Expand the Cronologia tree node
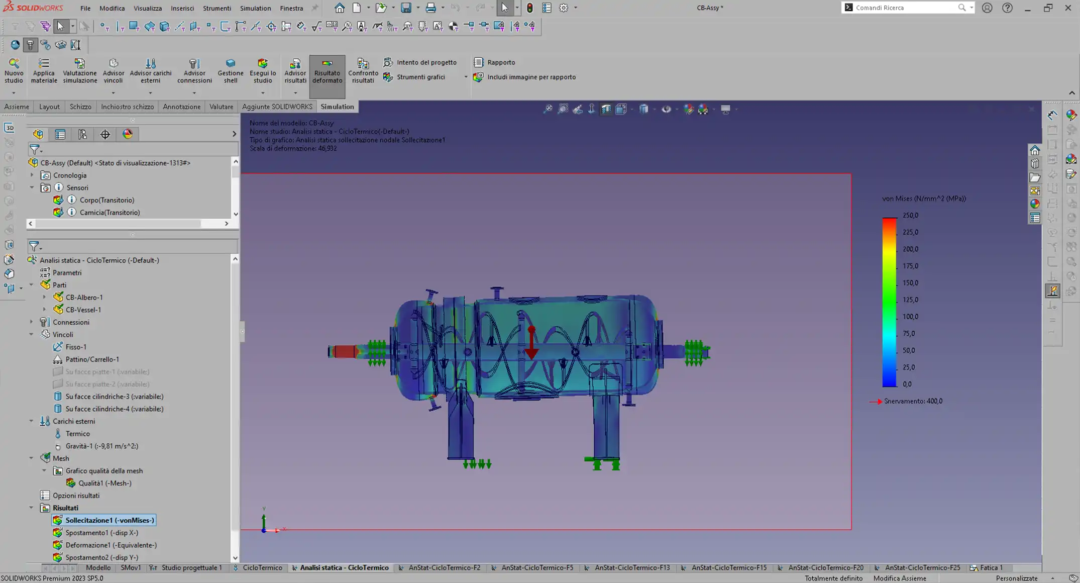 [x=32, y=175]
